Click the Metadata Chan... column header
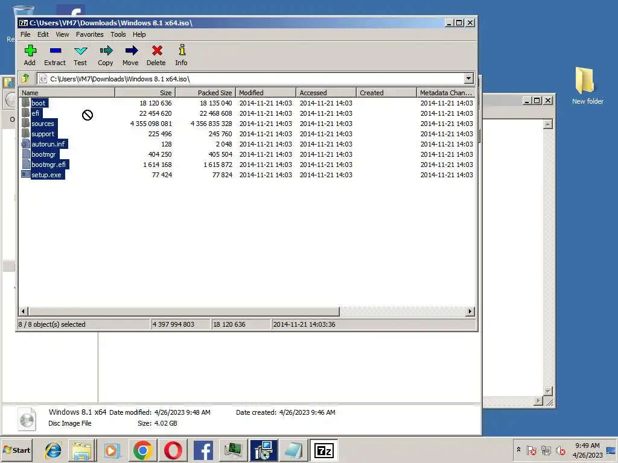Screen dimensions: 618x463 446,92
